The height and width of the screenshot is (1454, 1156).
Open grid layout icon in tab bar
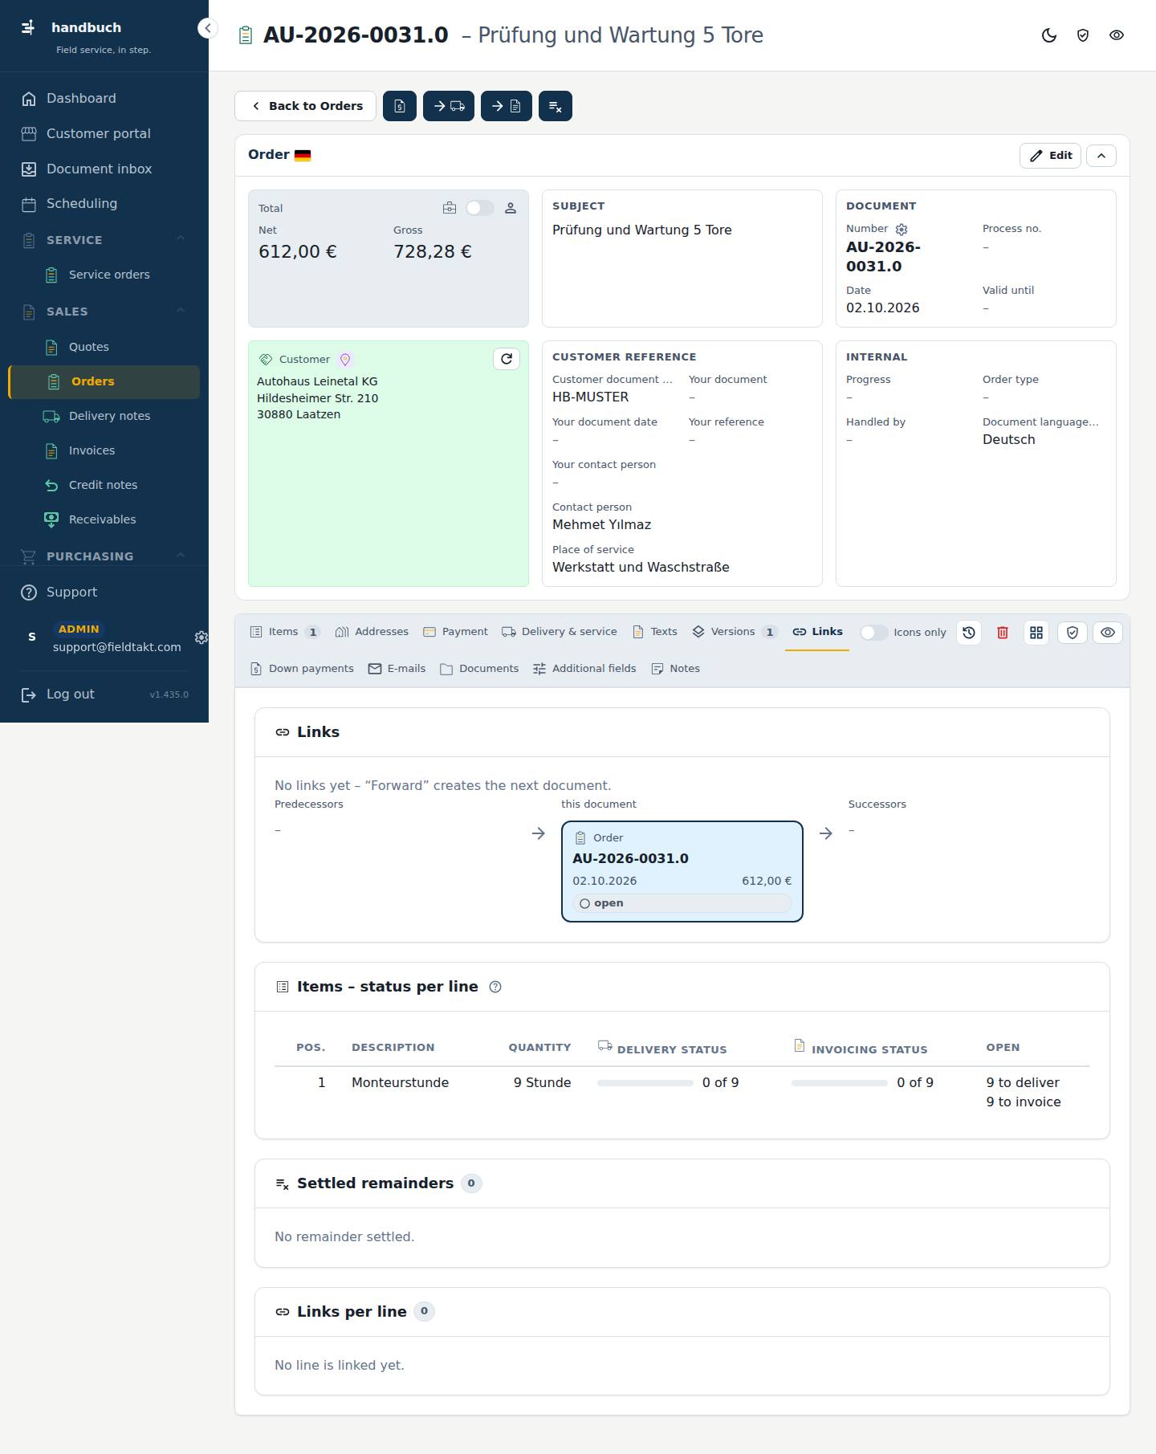click(1036, 633)
